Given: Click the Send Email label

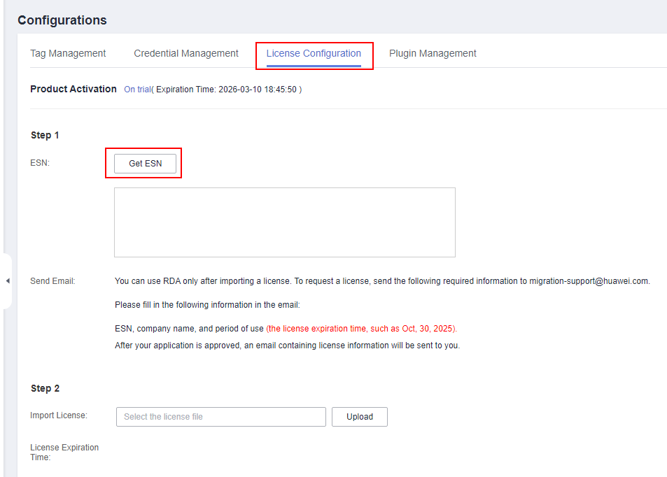Looking at the screenshot, I should pyautogui.click(x=52, y=281).
